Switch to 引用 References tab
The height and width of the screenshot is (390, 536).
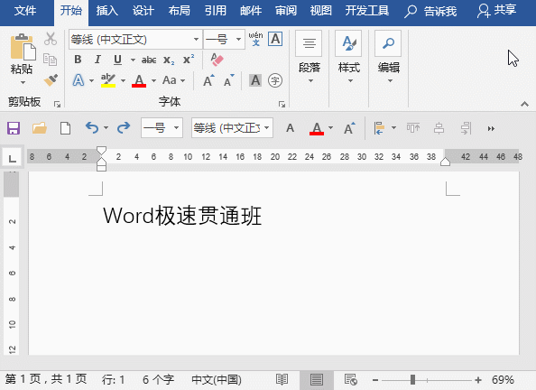pos(216,11)
